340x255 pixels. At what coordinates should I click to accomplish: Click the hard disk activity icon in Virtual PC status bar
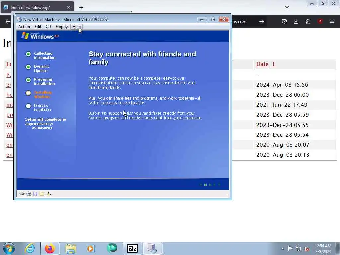22,194
